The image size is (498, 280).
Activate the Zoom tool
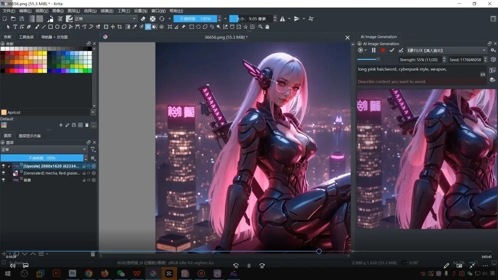pyautogui.click(x=260, y=27)
